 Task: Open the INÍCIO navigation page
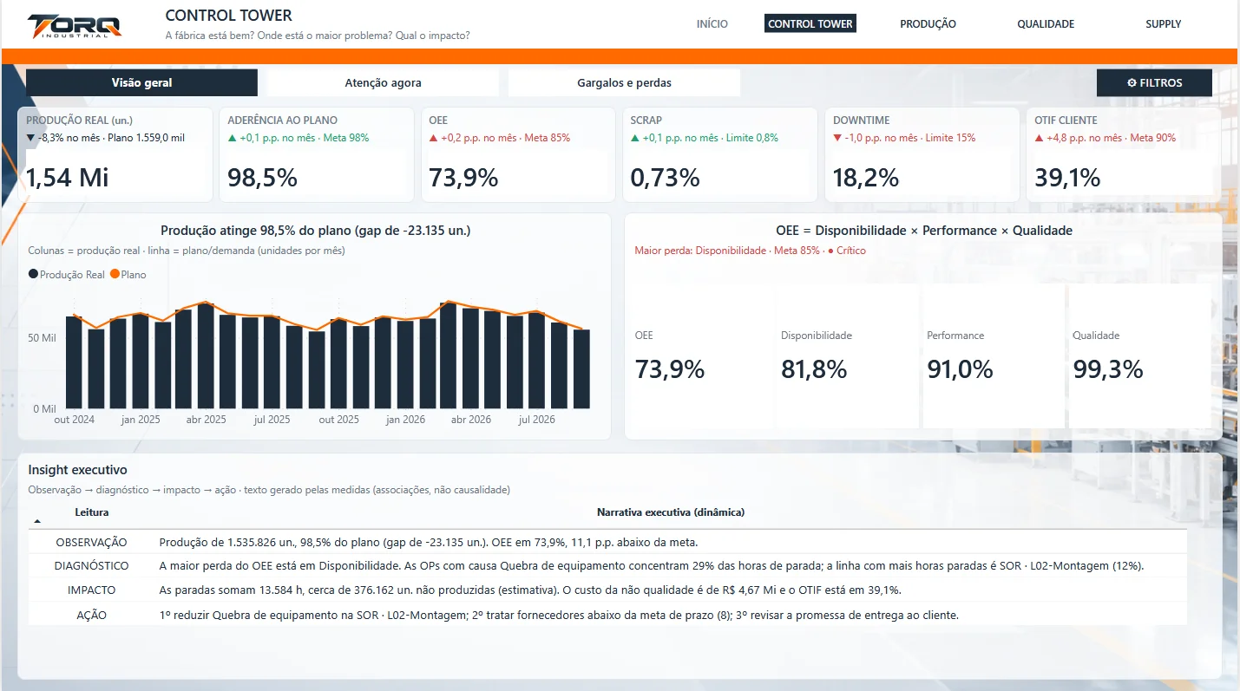click(712, 24)
